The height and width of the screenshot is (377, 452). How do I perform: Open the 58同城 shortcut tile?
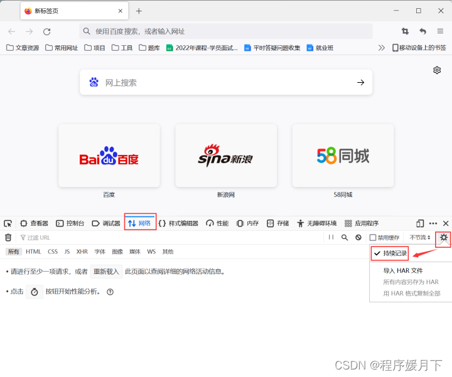pyautogui.click(x=343, y=156)
